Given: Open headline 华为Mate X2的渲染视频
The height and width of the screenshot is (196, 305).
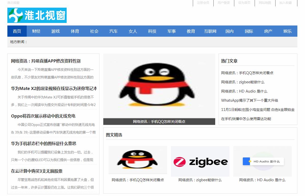Looking at the screenshot, I should pos(54,88).
